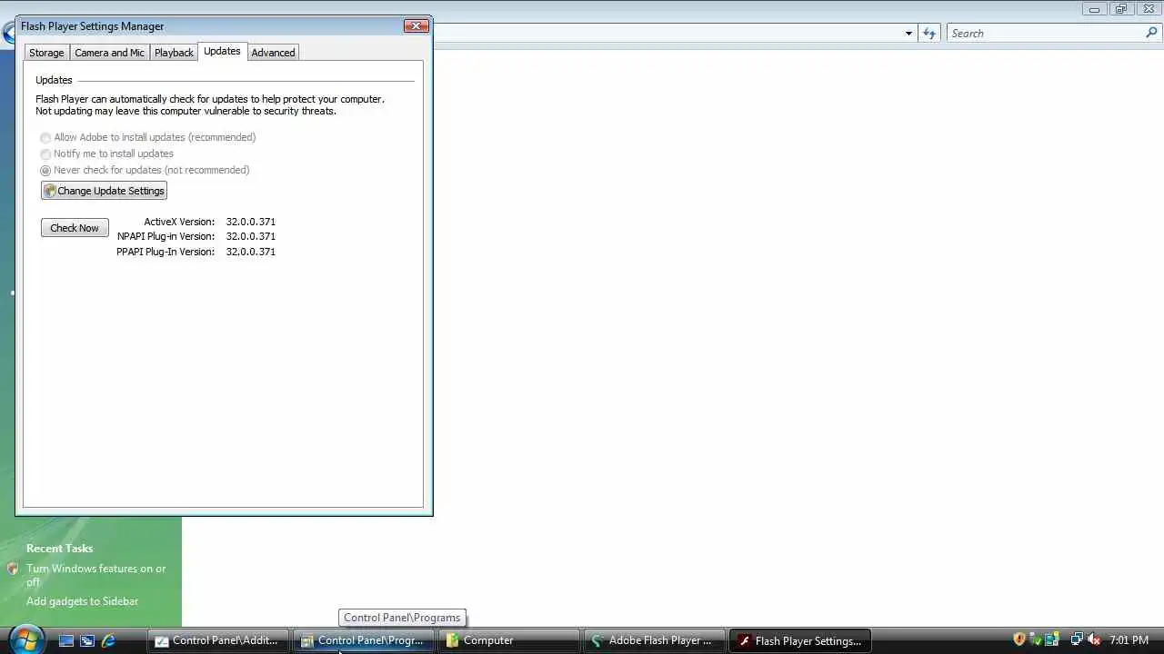Click the ActiveX Version 32.0.0.371 value
The width and height of the screenshot is (1164, 654).
click(x=250, y=222)
